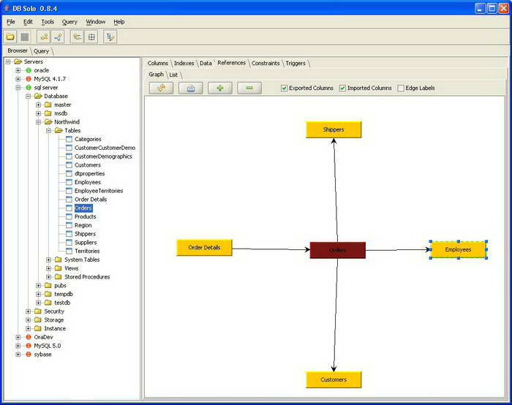Disable the Imported Columns checkbox
Image resolution: width=512 pixels, height=405 pixels.
(342, 88)
